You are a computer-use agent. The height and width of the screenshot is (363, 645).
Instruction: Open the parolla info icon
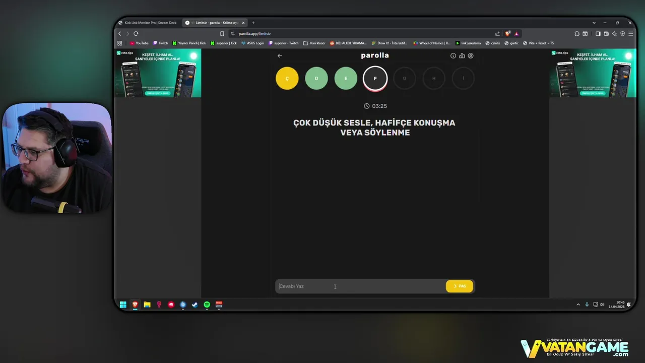click(453, 56)
